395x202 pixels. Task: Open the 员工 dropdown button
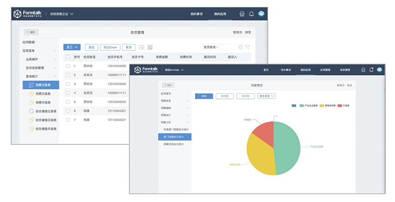71,47
